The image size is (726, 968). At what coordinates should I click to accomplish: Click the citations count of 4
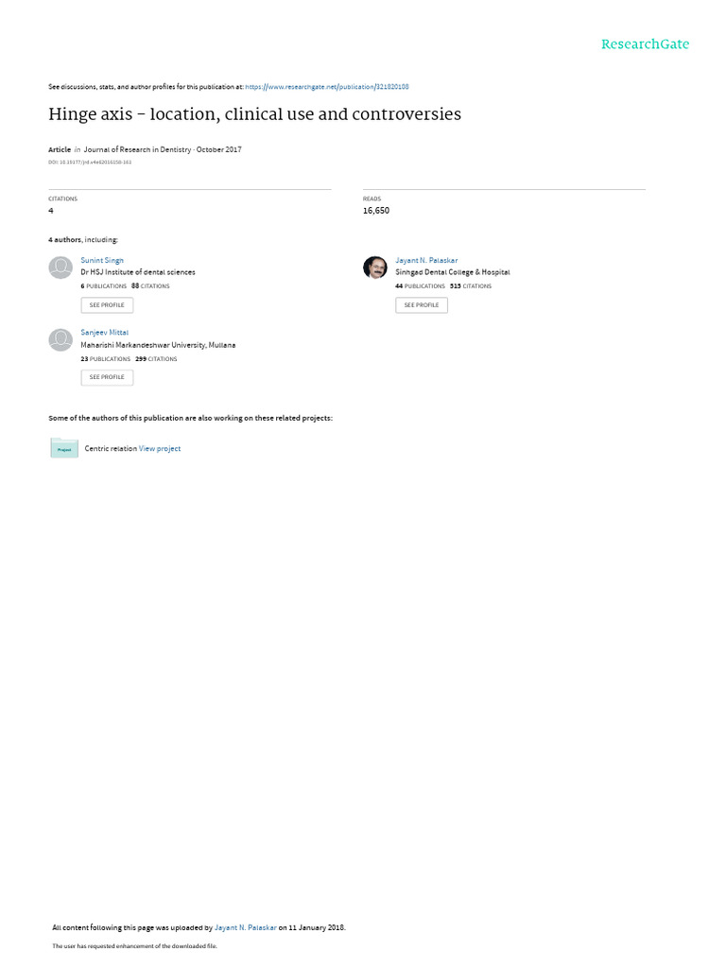tap(51, 211)
